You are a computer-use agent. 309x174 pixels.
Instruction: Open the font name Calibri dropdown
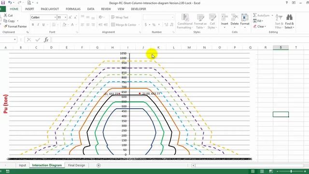[55, 17]
